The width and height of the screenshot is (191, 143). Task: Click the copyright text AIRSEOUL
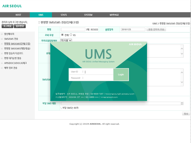click(x=95, y=124)
